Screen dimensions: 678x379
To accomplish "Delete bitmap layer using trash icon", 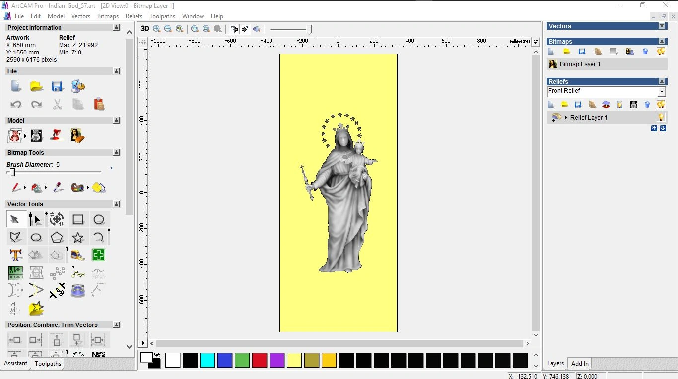I will [645, 52].
